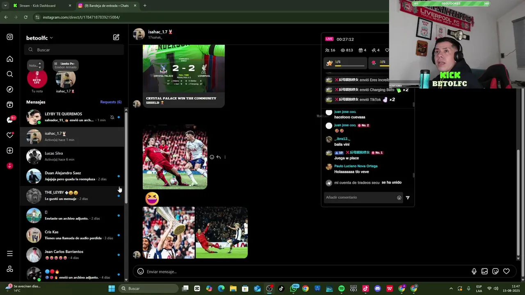525x295 pixels.
Task: Reload the Instagram page
Action: 25,17
